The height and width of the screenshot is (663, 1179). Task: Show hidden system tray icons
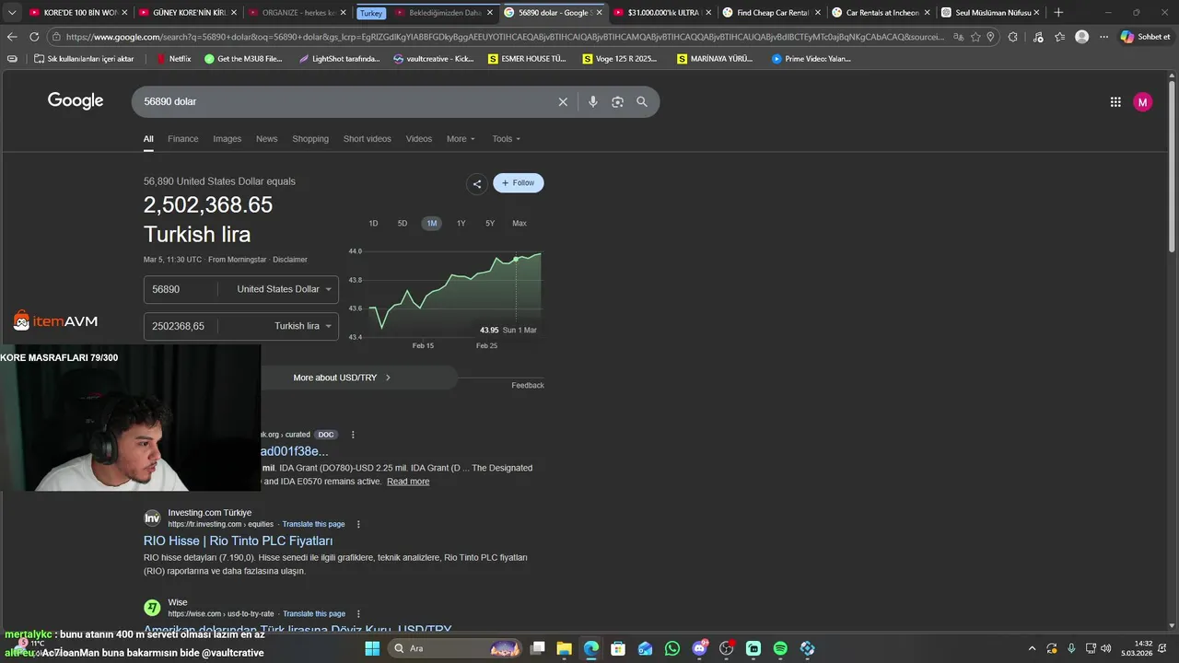tap(1032, 648)
